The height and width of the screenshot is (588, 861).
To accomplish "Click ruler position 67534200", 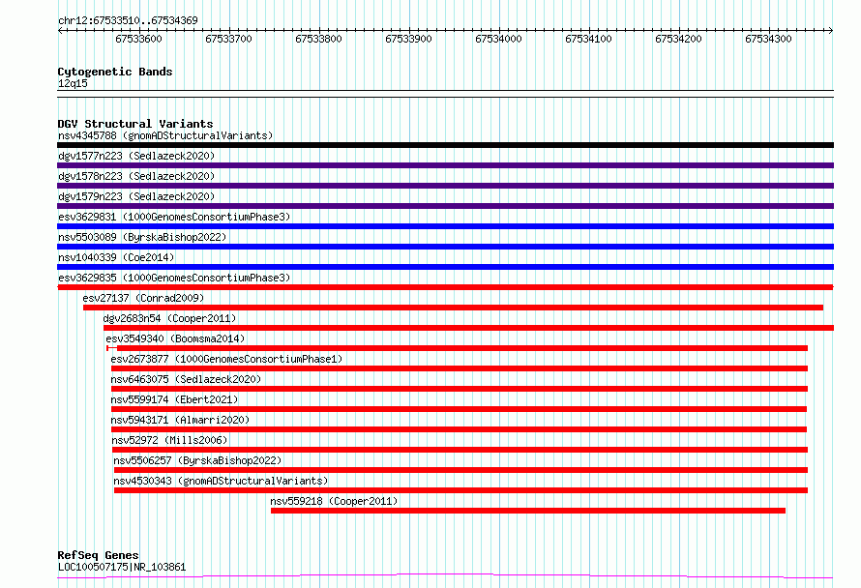I will pos(679,39).
